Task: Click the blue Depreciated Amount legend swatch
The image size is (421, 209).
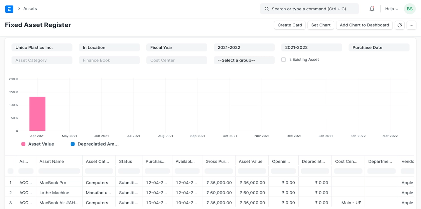Action: (73, 144)
